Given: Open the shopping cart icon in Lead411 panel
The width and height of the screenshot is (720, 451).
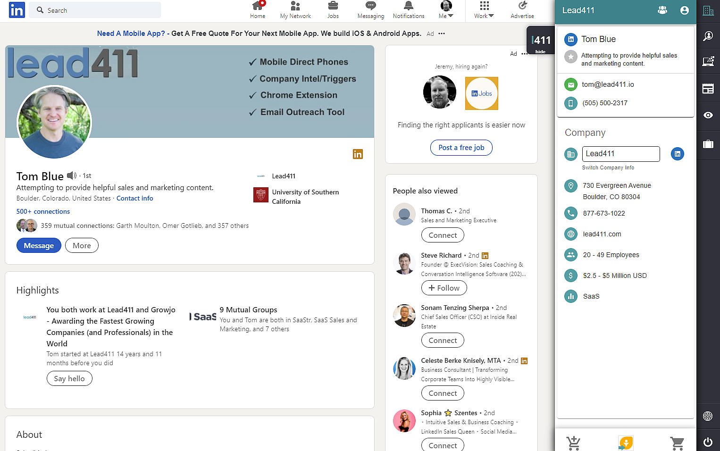Looking at the screenshot, I should (x=678, y=443).
